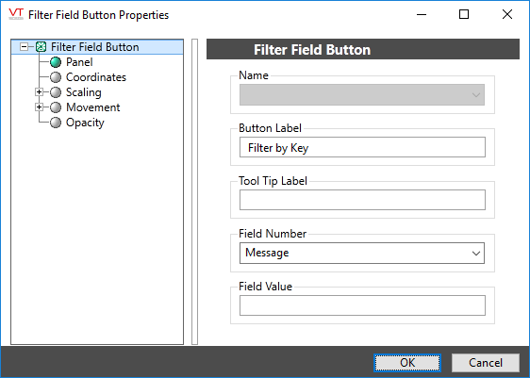
Task: Expand the Movement tree node
Action: coord(40,107)
